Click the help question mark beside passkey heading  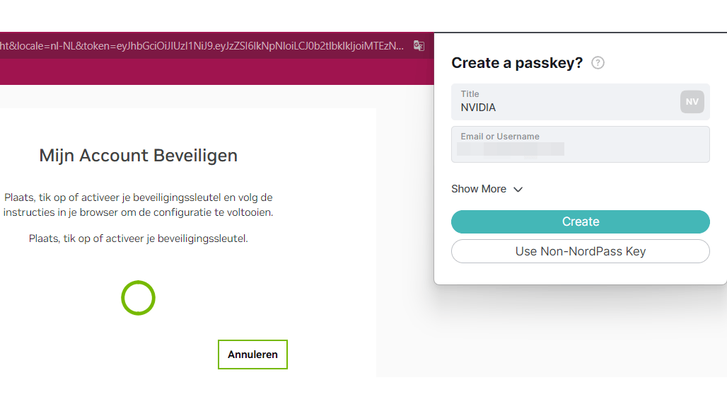tap(598, 63)
